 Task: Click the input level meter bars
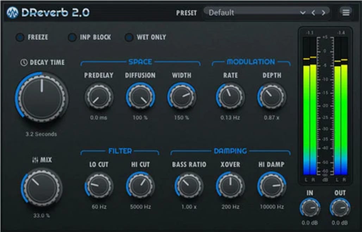(x=310, y=106)
